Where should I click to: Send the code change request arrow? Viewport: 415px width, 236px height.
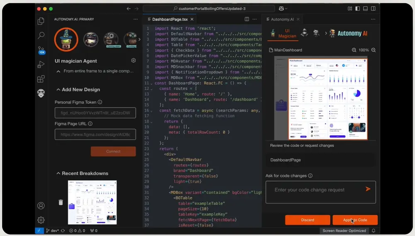pos(368,189)
